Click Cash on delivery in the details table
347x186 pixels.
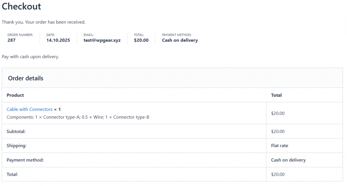288,160
